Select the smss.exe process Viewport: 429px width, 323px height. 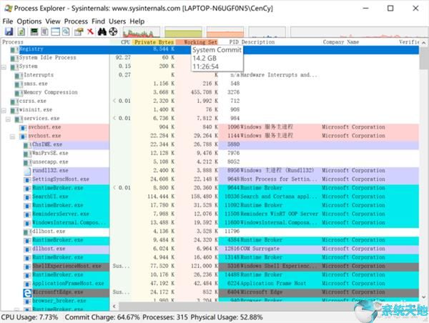click(x=209, y=84)
